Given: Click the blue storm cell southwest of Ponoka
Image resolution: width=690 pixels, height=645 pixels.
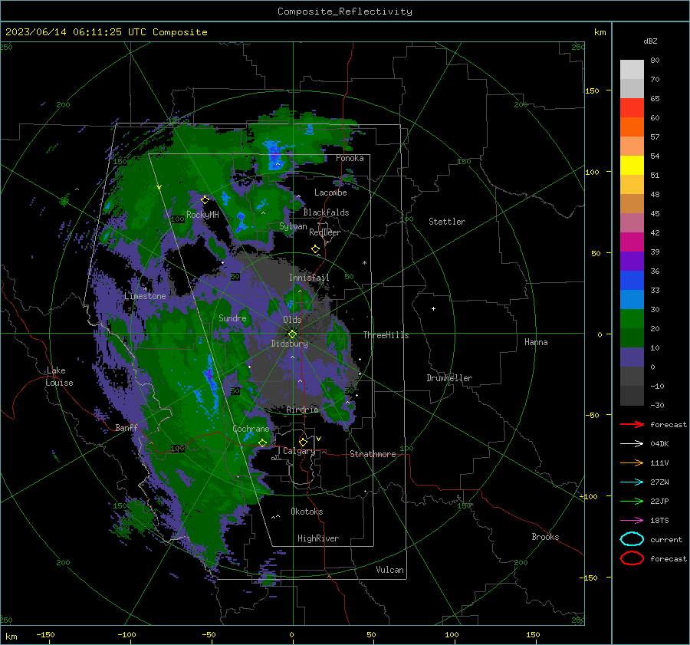Looking at the screenshot, I should click(x=274, y=155).
